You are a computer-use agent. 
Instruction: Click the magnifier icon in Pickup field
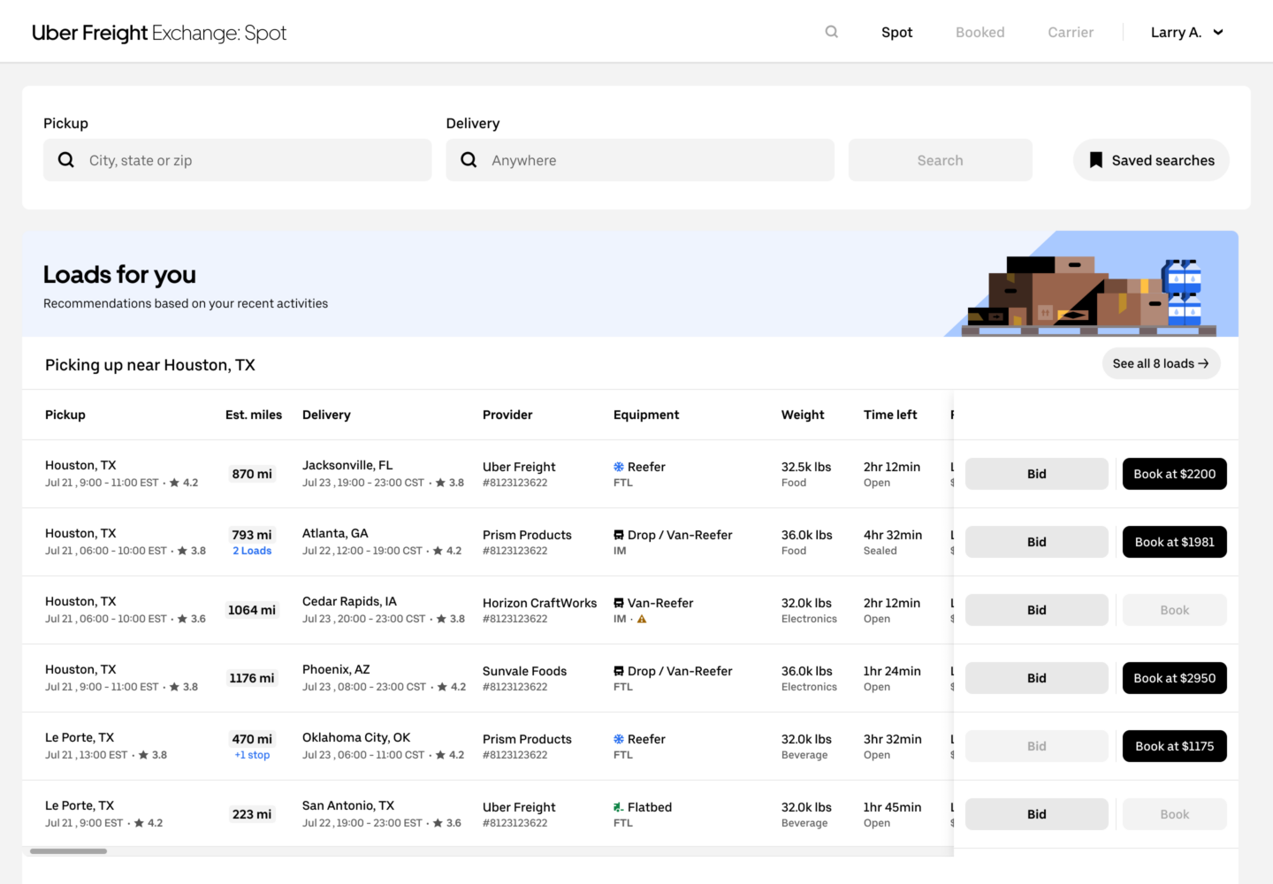click(66, 160)
